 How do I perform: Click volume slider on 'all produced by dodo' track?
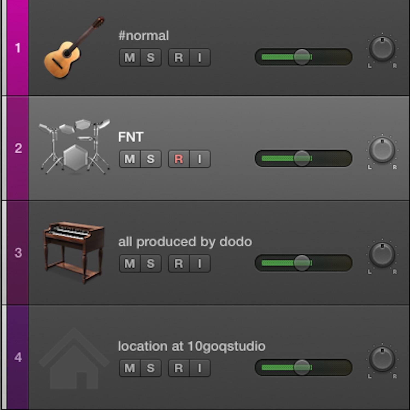pos(302,263)
